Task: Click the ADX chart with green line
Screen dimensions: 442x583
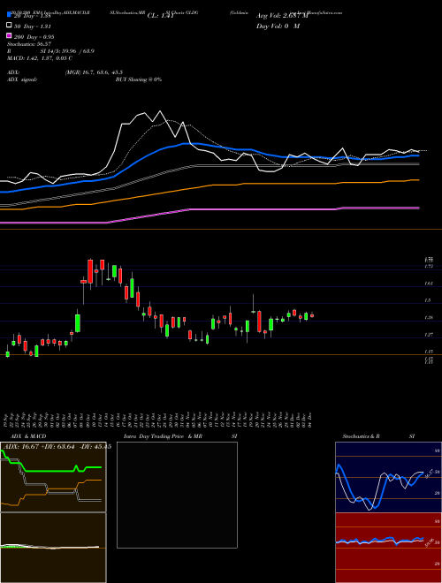Action: pos(53,477)
